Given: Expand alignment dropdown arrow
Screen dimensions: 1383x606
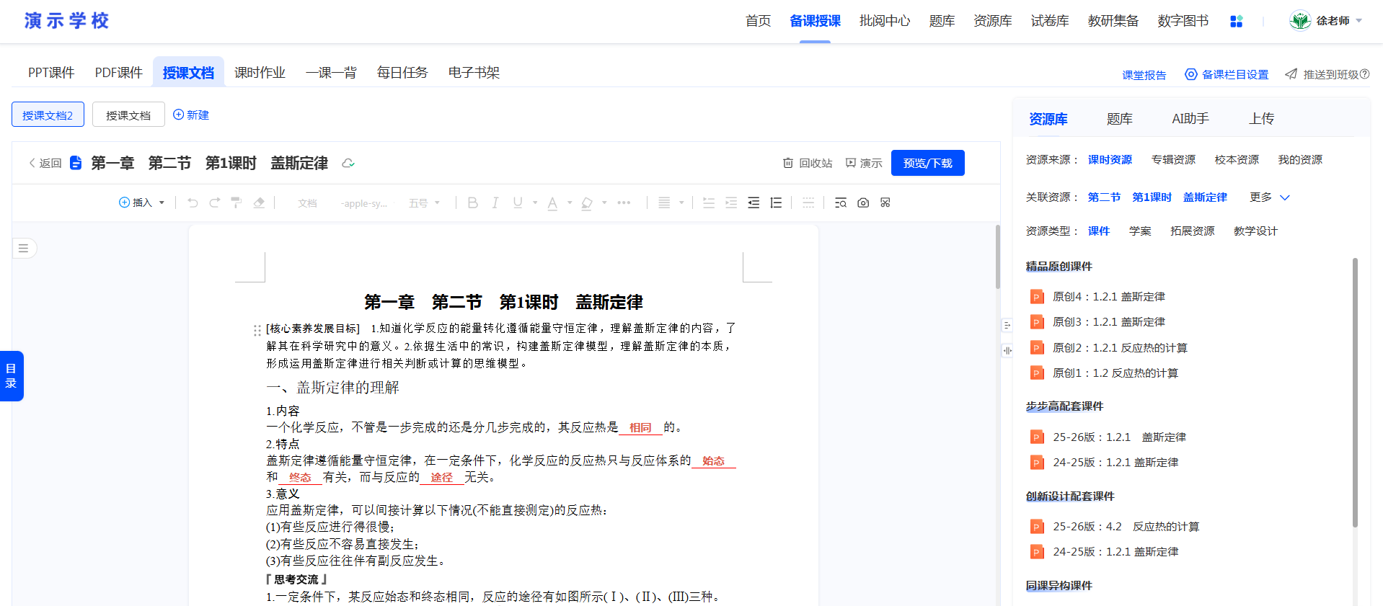Looking at the screenshot, I should point(681,202).
